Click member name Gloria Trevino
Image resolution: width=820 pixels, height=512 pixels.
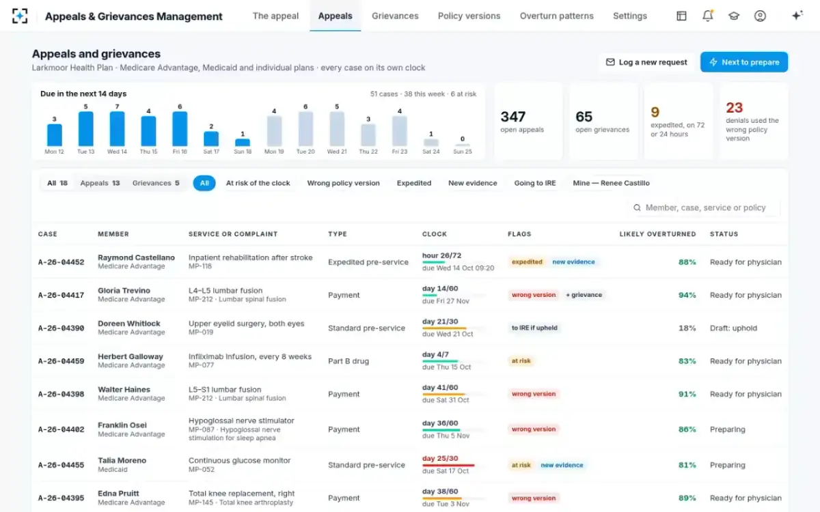coord(124,291)
